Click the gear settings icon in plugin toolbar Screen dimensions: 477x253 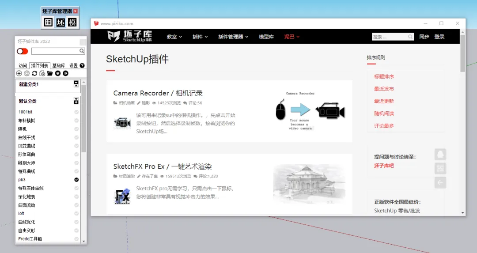click(27, 73)
